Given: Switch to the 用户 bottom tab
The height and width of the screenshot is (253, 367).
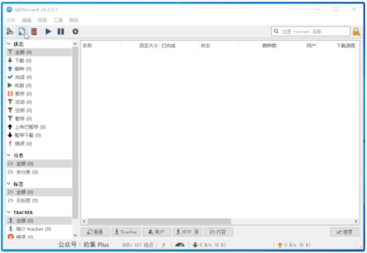Looking at the screenshot, I should click(x=156, y=232).
